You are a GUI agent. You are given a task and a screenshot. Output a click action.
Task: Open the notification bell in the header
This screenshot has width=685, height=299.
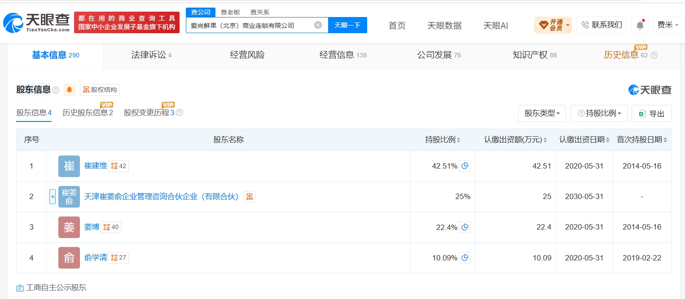(x=640, y=25)
